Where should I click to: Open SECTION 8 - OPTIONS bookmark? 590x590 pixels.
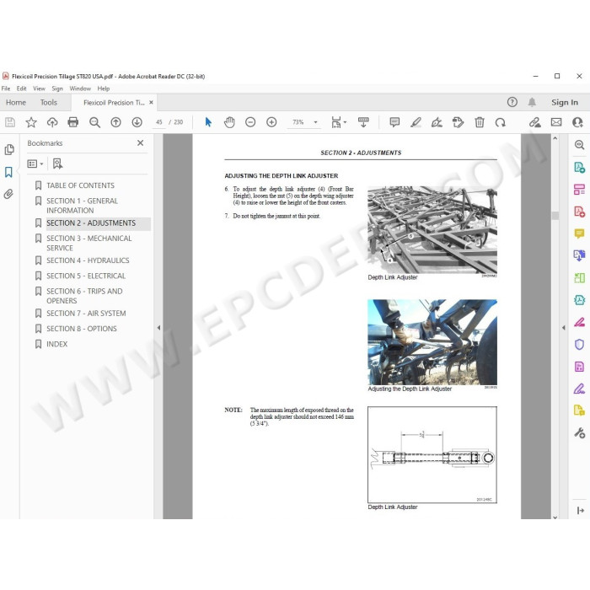(x=82, y=329)
